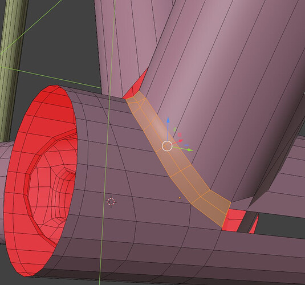Click the small blue plane handle on gizmo
This screenshot has width=305, height=285.
pos(187,145)
